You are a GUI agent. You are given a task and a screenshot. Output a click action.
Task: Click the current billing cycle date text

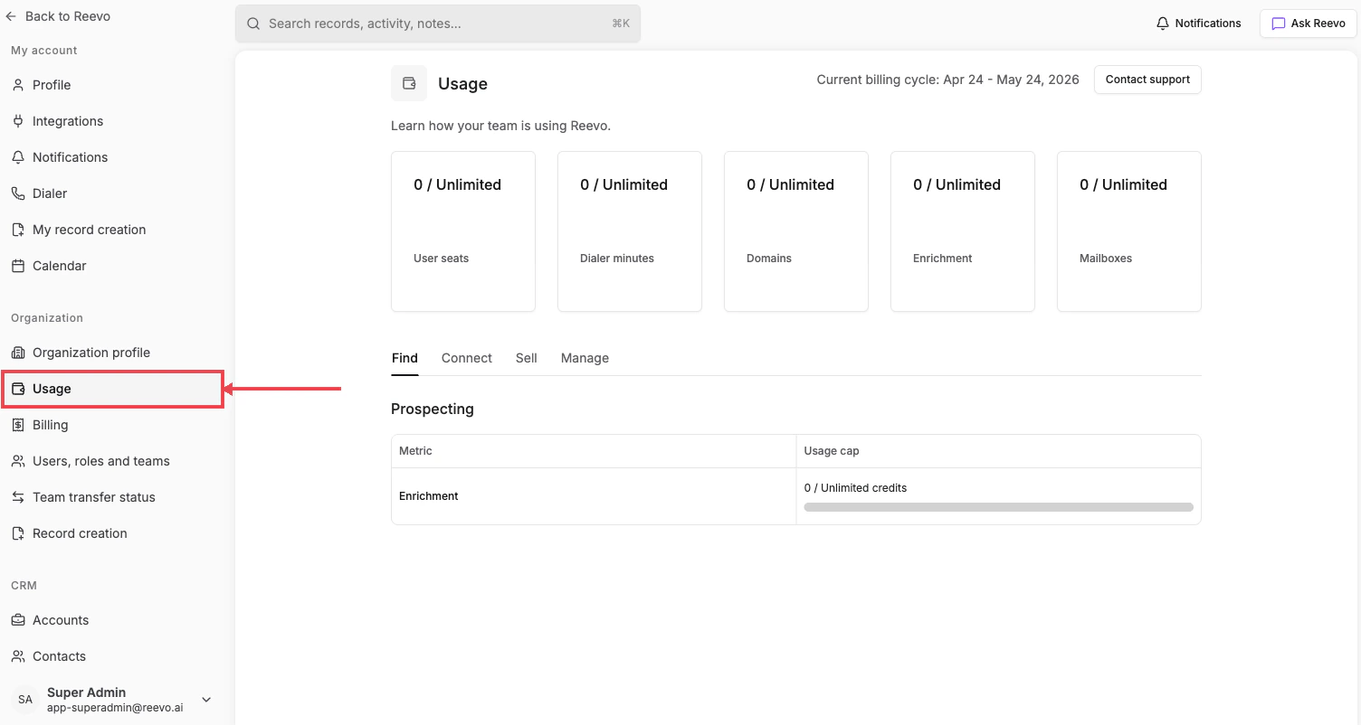947,80
